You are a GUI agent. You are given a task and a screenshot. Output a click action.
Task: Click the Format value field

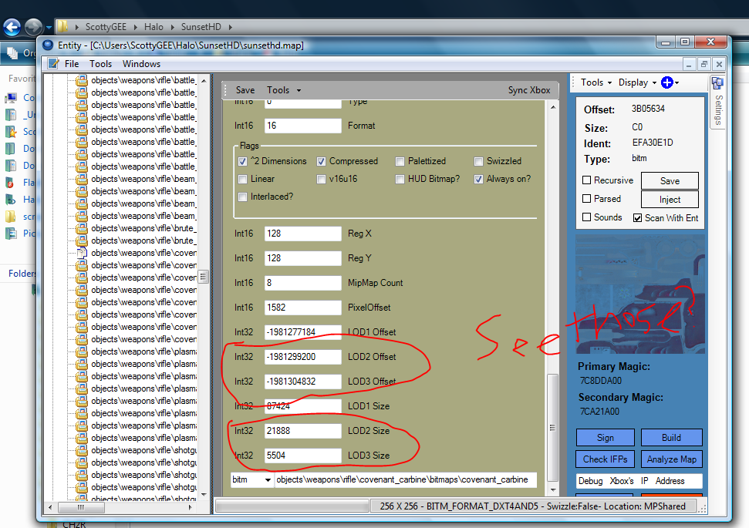303,126
